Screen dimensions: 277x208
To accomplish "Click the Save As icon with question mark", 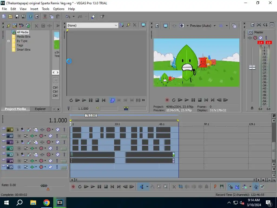I will coord(23,17).
